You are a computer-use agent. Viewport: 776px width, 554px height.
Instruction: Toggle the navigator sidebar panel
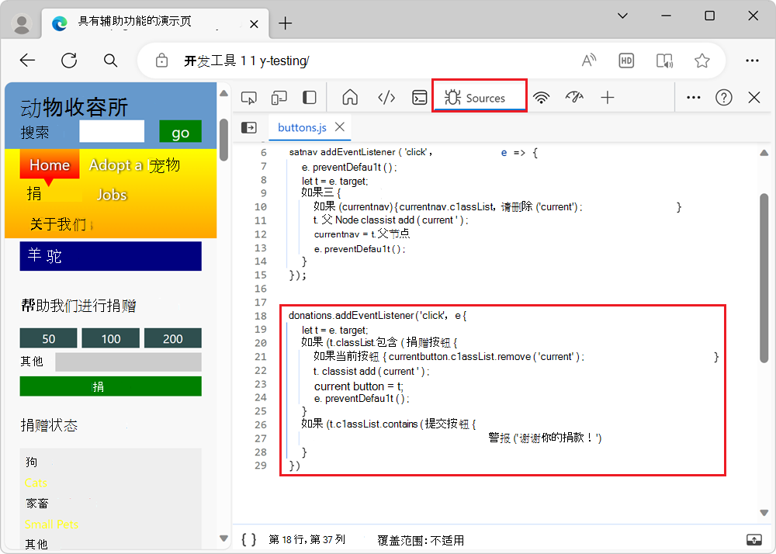click(x=248, y=126)
